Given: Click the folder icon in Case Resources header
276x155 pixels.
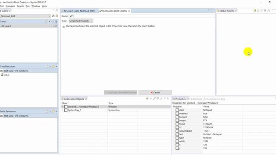Looking at the screenshot, I should (53, 66).
